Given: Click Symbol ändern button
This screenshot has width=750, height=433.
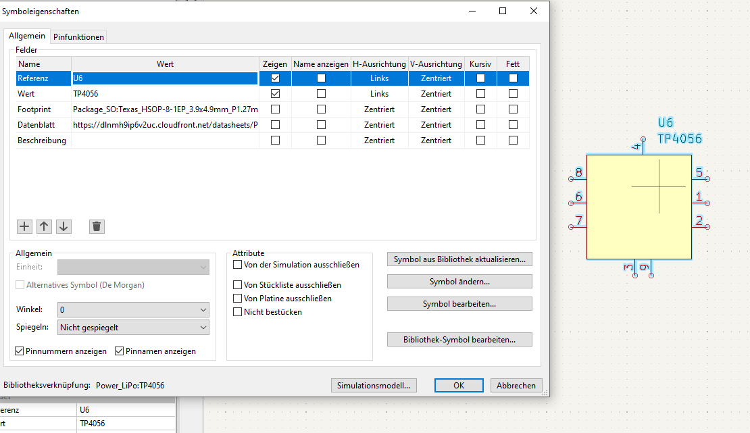Looking at the screenshot, I should coord(459,281).
